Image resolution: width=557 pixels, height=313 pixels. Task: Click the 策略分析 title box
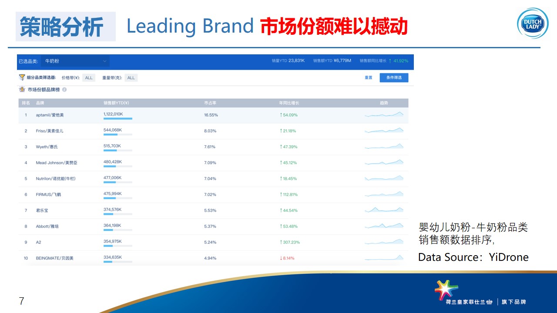point(66,27)
